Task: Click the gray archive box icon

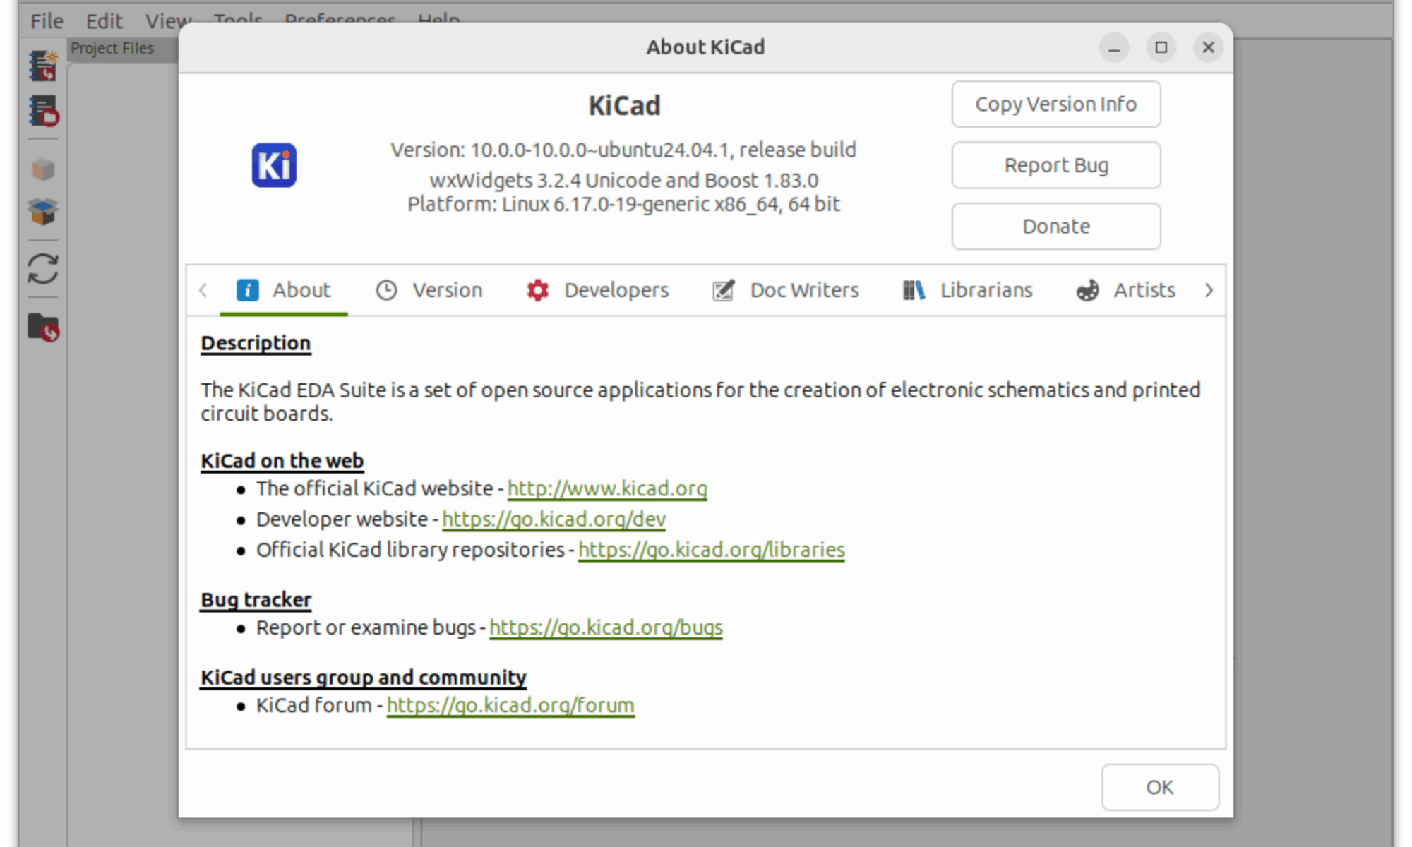Action: point(43,169)
